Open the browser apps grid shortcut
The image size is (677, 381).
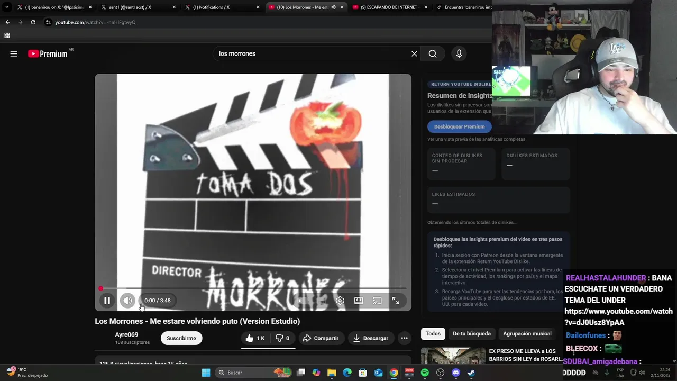7,35
